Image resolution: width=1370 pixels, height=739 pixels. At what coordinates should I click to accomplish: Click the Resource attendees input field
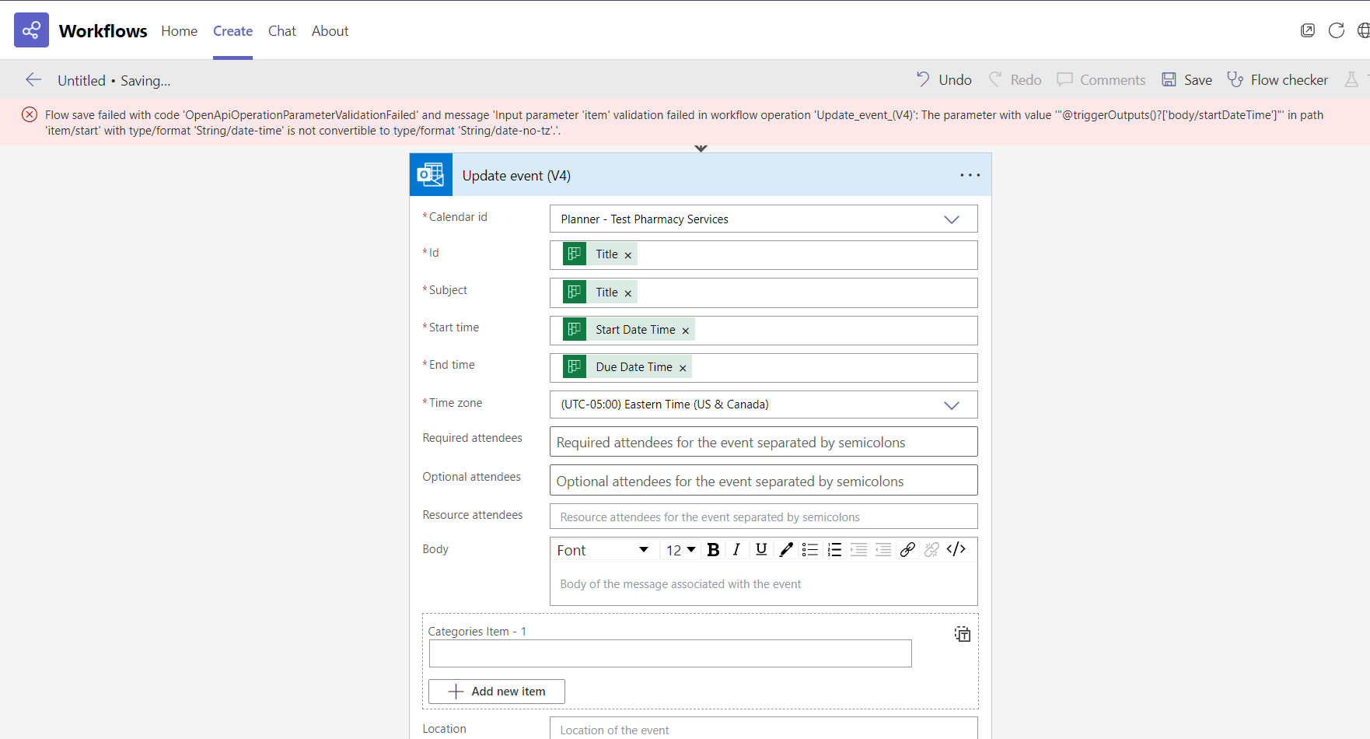point(764,517)
